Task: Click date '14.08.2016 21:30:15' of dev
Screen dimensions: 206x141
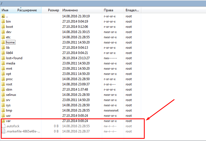Action: click(x=76, y=32)
